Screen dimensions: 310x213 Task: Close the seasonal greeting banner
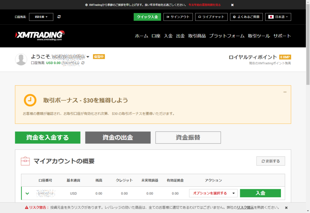[x=232, y=5]
